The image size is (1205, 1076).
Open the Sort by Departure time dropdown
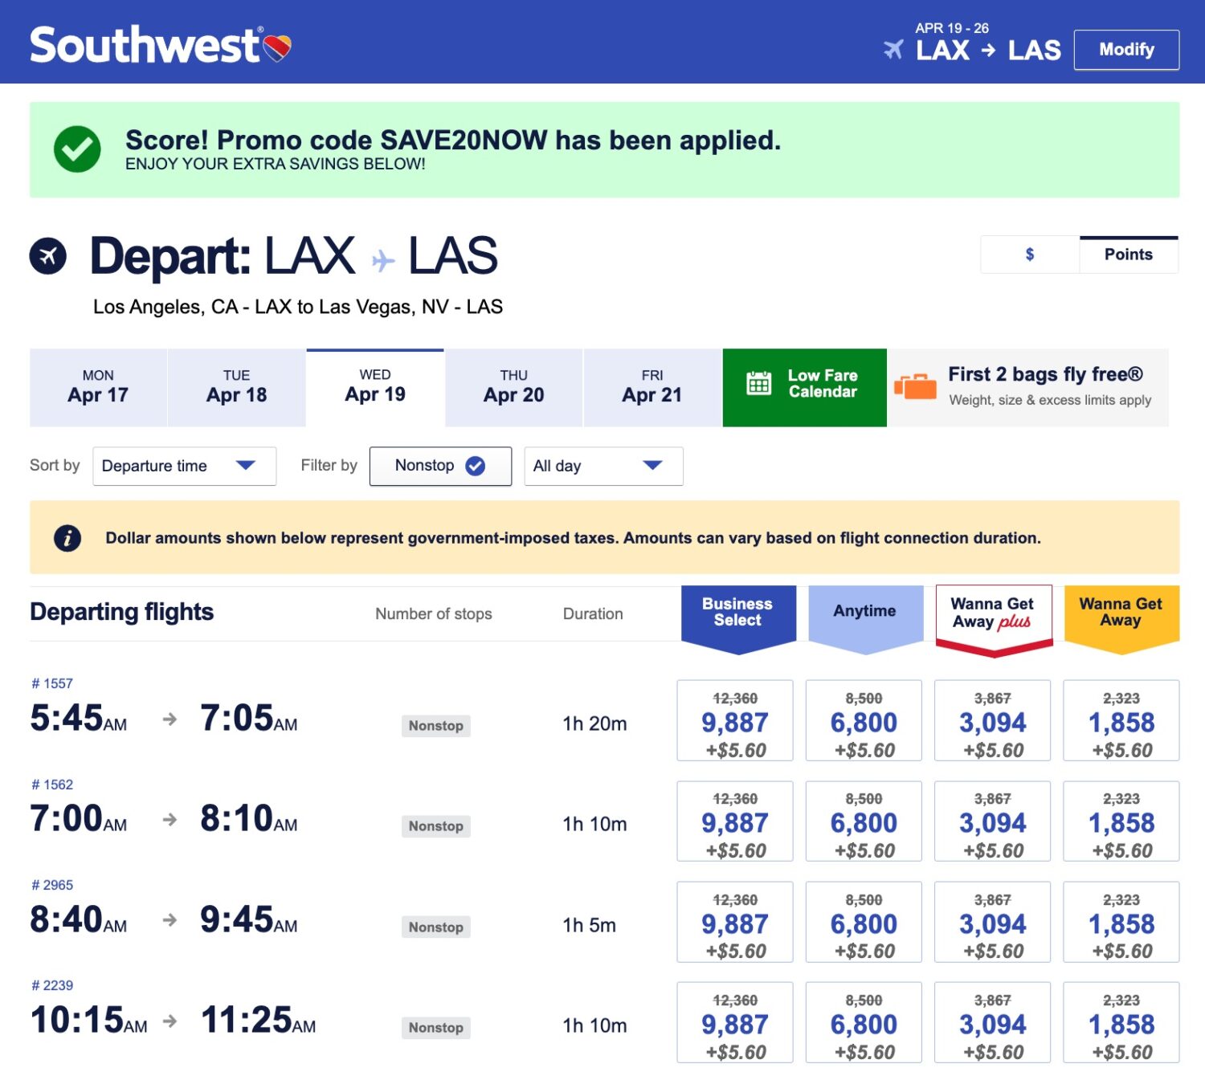tap(183, 466)
